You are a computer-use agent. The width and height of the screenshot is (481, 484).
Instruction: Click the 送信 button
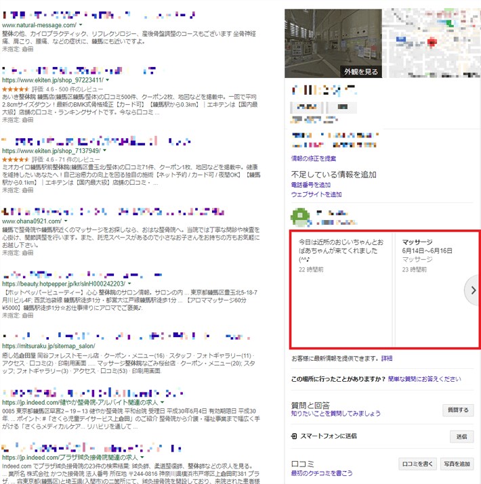461,436
